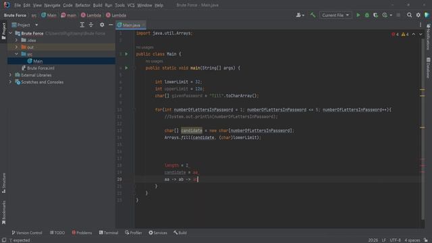432x243 pixels.
Task: Open Project panel options gear
Action: point(102,25)
